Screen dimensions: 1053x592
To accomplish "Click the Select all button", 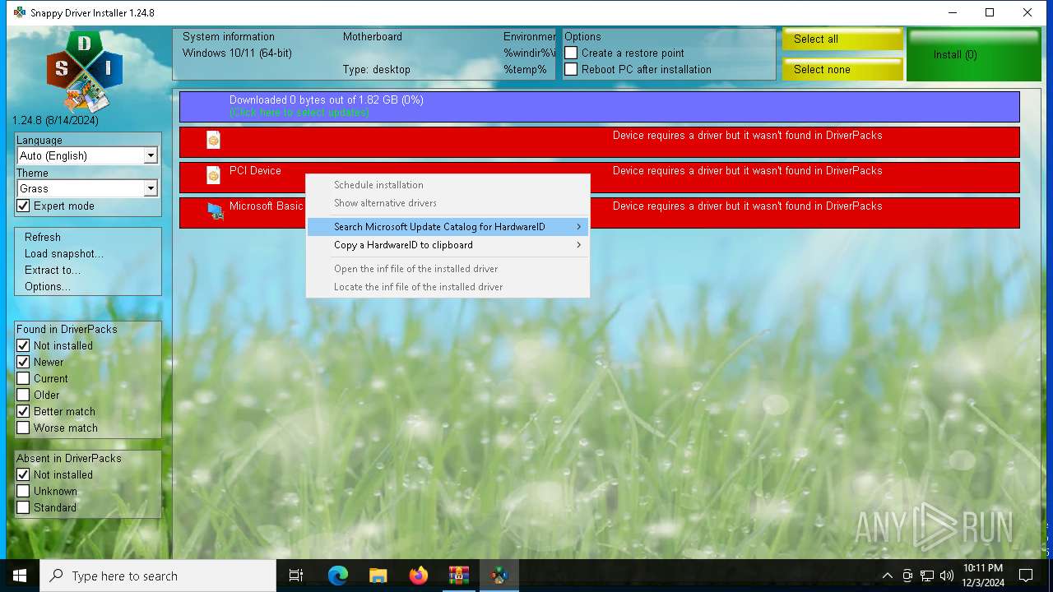I will 842,39.
